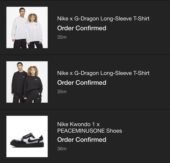
Task: Select Order Confirmed for white T-shirt
Action: coord(82,28)
